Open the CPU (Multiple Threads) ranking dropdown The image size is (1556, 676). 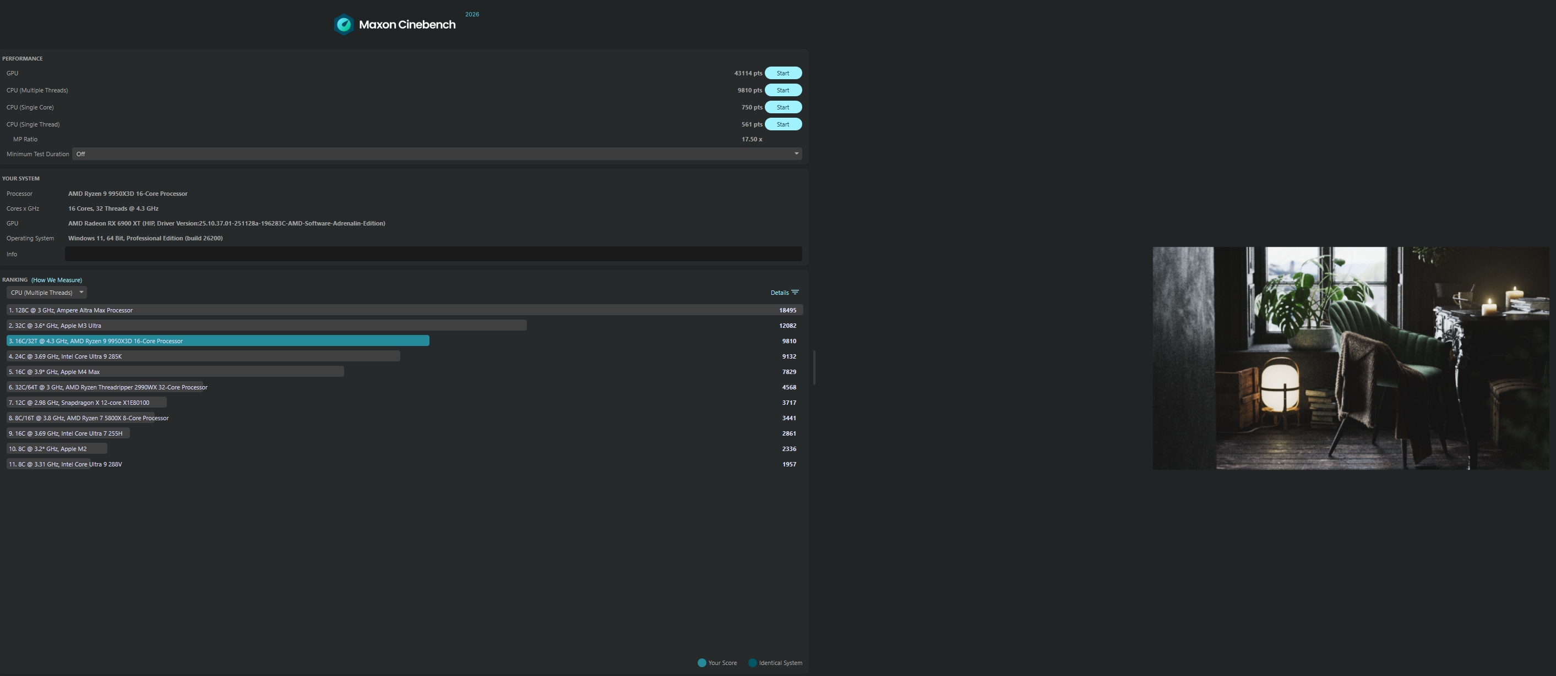(46, 293)
